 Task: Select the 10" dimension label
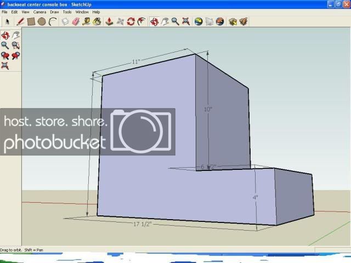click(208, 109)
